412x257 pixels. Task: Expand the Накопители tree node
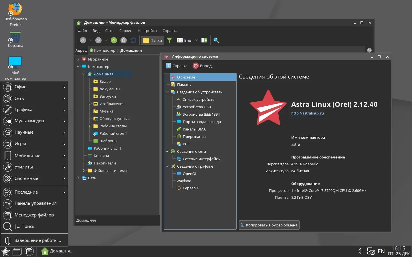point(84,163)
